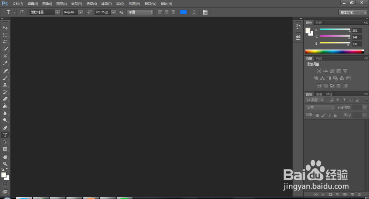The image size is (369, 199).
Task: Select the Crop tool
Action: click(5, 56)
